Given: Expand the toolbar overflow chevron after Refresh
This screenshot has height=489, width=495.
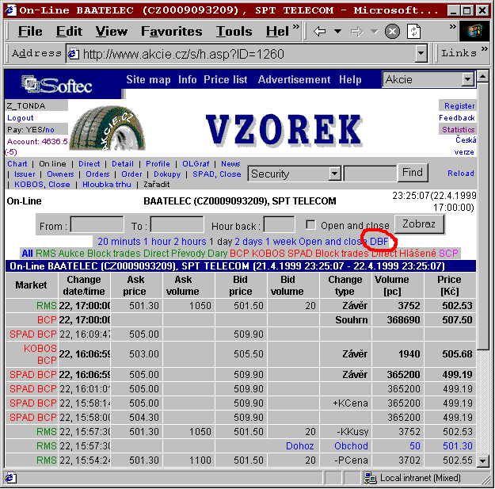Looking at the screenshot, I should (x=453, y=26).
